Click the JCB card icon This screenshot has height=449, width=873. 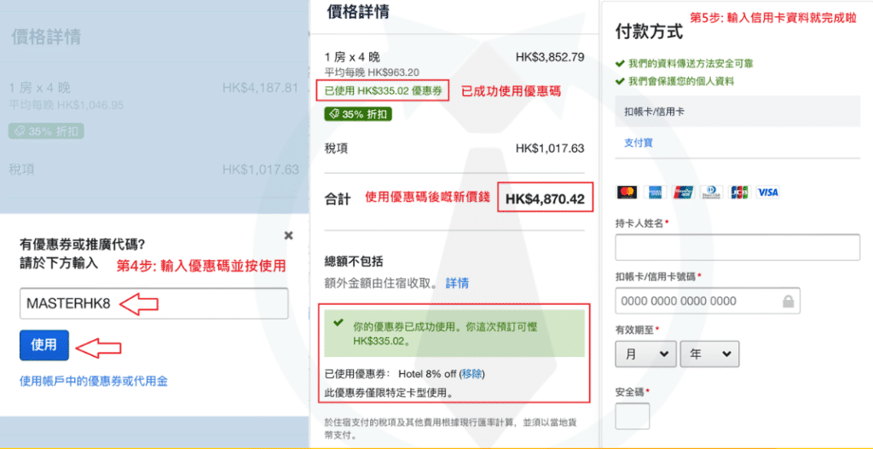click(x=739, y=192)
